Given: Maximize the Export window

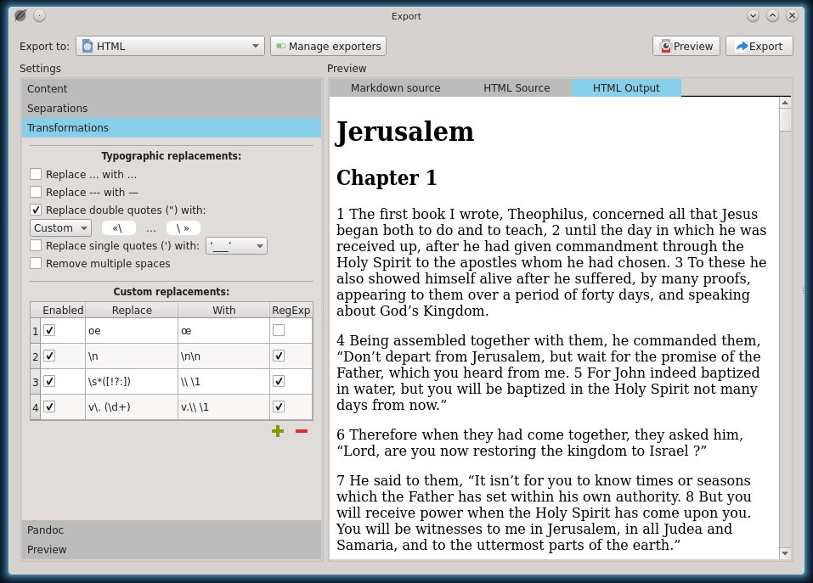Looking at the screenshot, I should (x=772, y=15).
